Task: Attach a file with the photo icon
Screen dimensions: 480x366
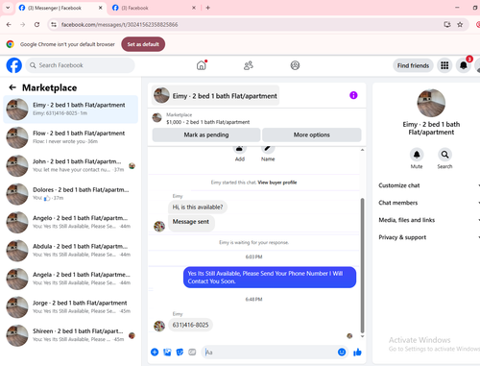Action: click(x=167, y=353)
